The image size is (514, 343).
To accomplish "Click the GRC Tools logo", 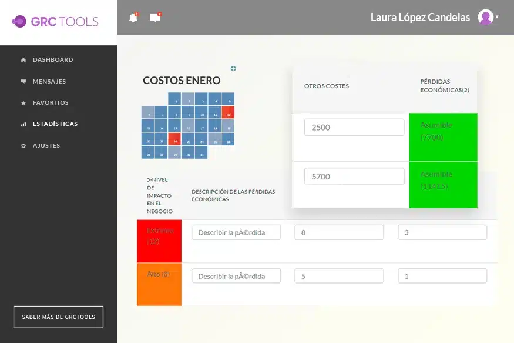I will pos(56,22).
